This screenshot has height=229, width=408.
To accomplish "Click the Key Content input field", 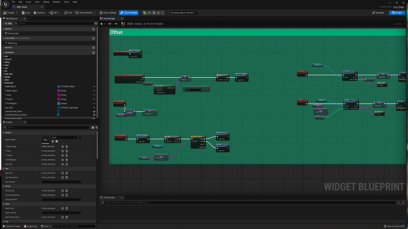I will point(61,182).
